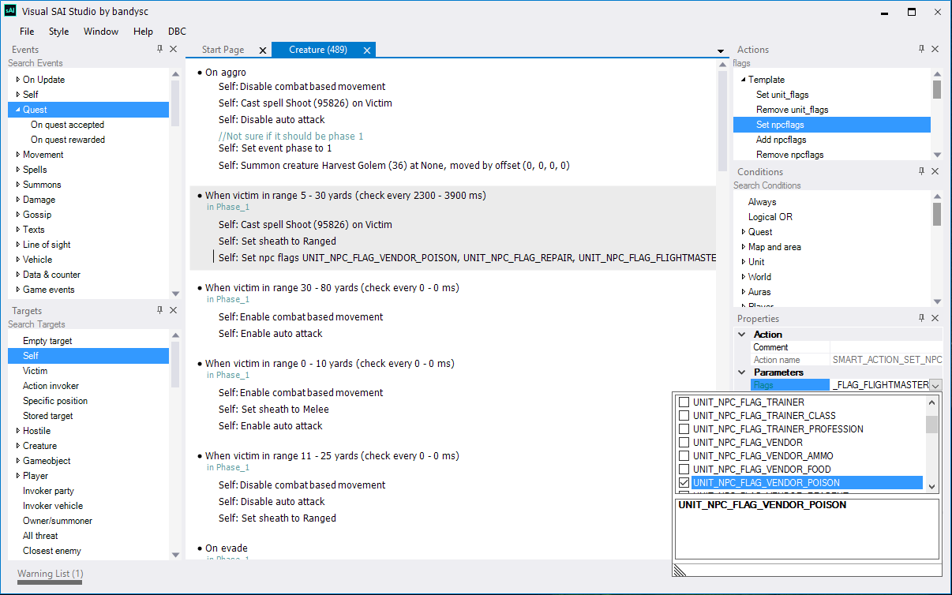Check the UNIT_NPC_FLAG_TRAINER checkbox

tap(684, 402)
